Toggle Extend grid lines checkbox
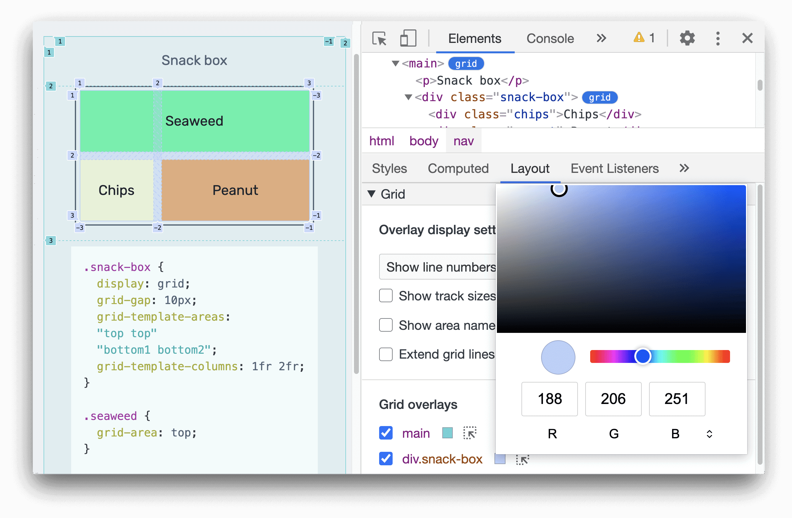This screenshot has height=518, width=792. pyautogui.click(x=386, y=355)
